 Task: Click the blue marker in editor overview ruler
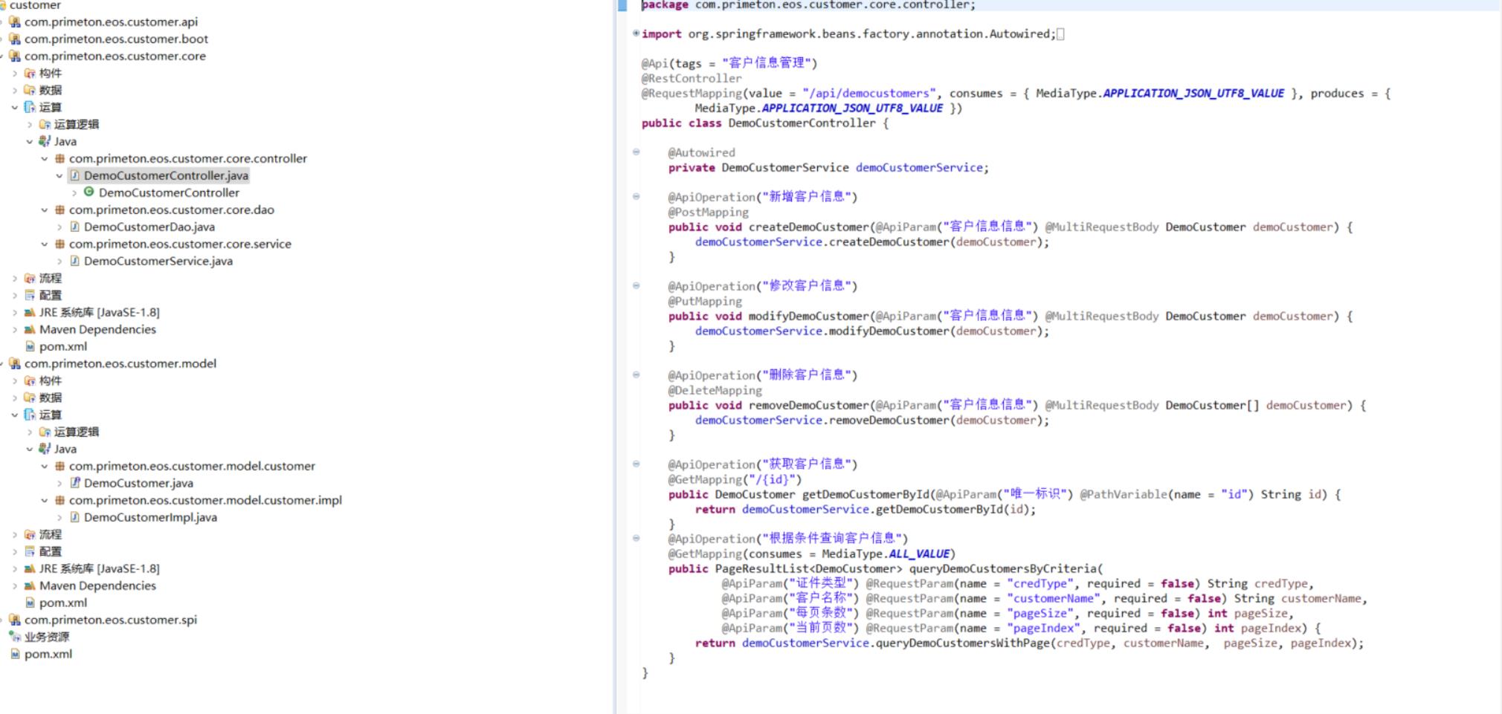tap(622, 5)
